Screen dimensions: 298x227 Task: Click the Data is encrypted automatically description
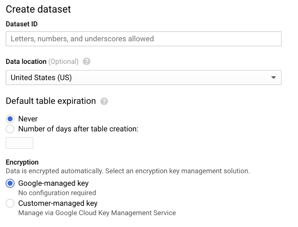(127, 171)
